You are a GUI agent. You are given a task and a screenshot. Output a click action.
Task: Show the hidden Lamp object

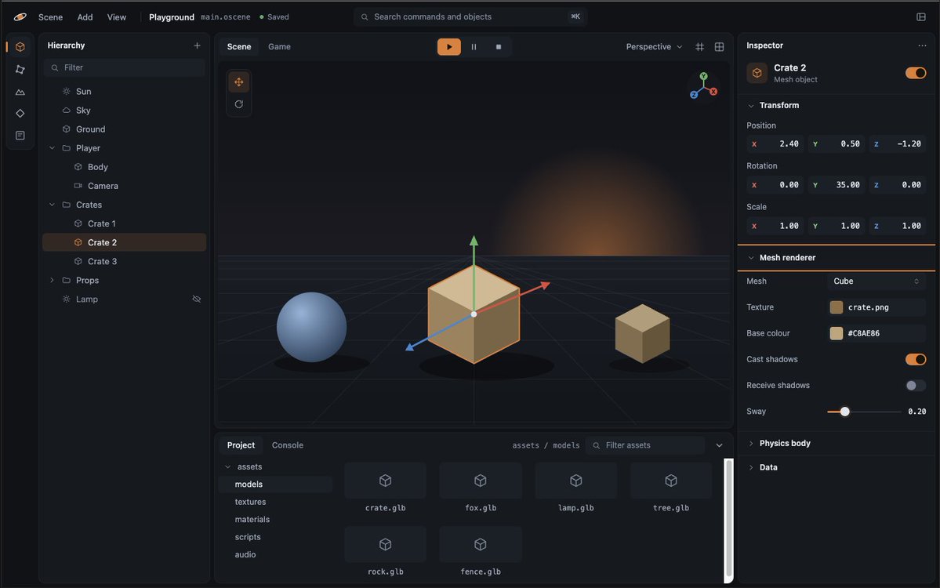click(196, 299)
